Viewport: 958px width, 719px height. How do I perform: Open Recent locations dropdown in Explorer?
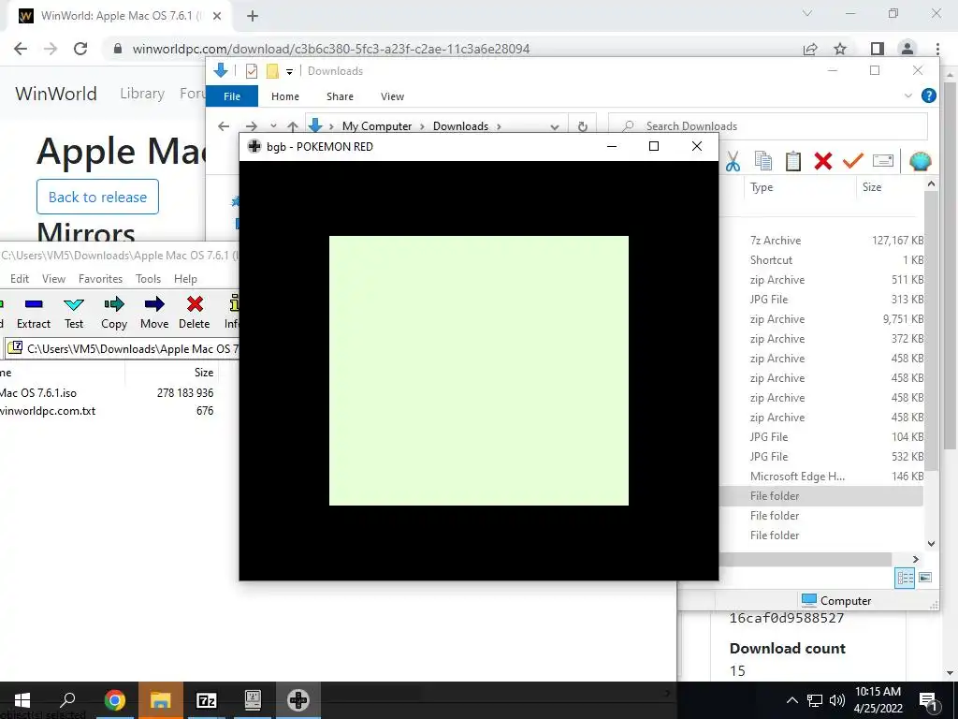pyautogui.click(x=273, y=126)
